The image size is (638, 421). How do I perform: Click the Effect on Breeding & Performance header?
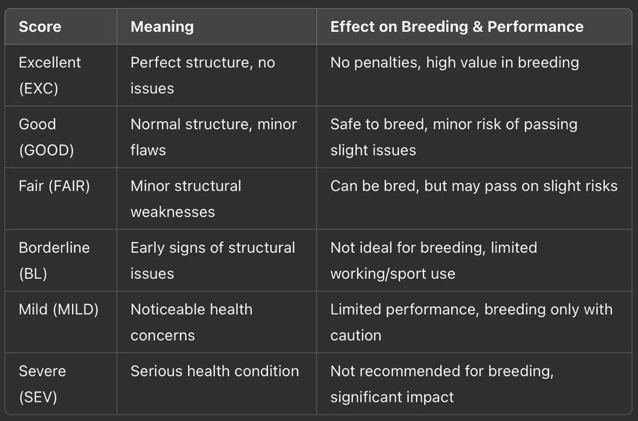(x=456, y=27)
